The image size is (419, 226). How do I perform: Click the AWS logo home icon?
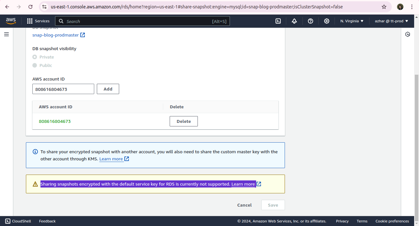tap(11, 21)
